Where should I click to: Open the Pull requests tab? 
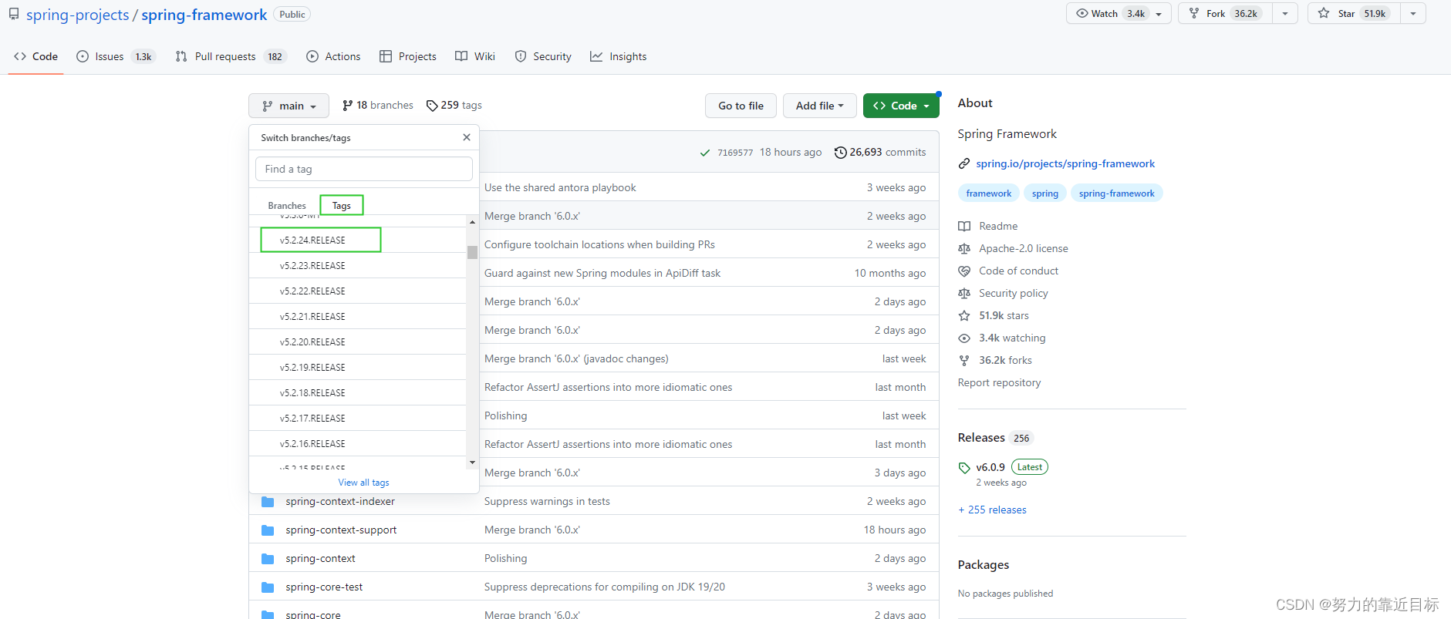(231, 56)
